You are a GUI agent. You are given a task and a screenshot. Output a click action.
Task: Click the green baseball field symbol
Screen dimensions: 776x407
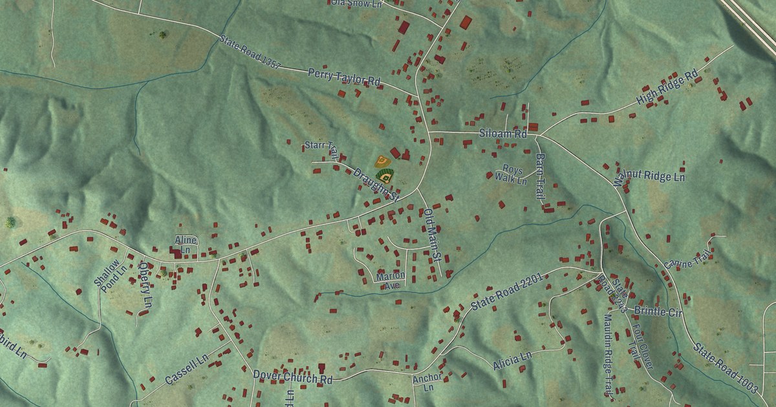coord(385,175)
